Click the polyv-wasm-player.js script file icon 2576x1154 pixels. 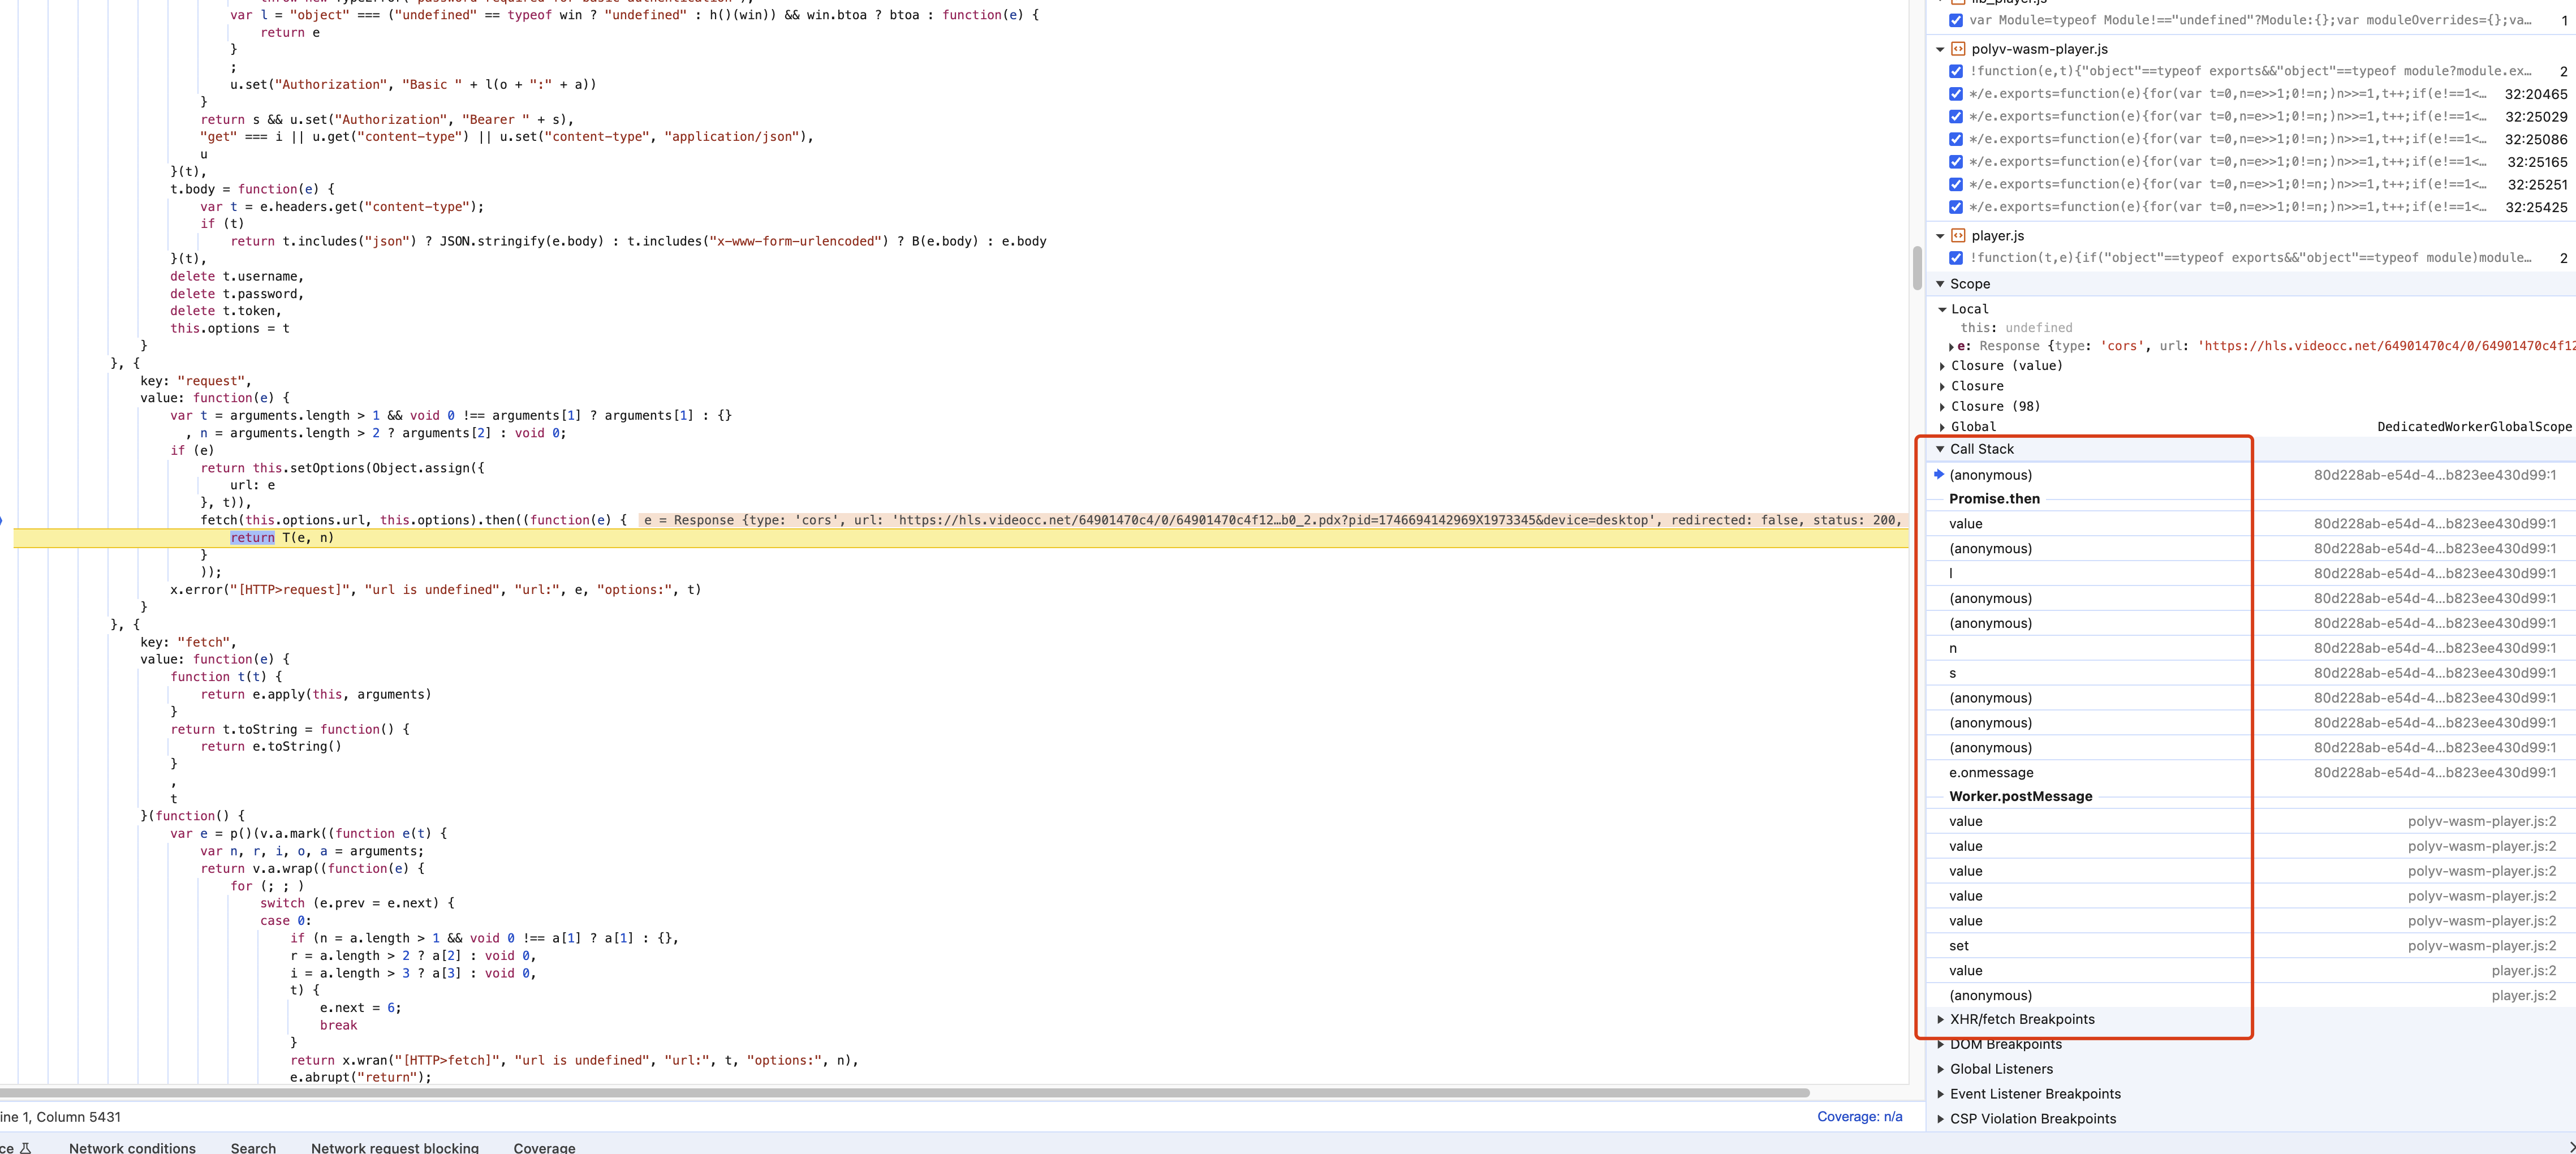coord(1958,49)
